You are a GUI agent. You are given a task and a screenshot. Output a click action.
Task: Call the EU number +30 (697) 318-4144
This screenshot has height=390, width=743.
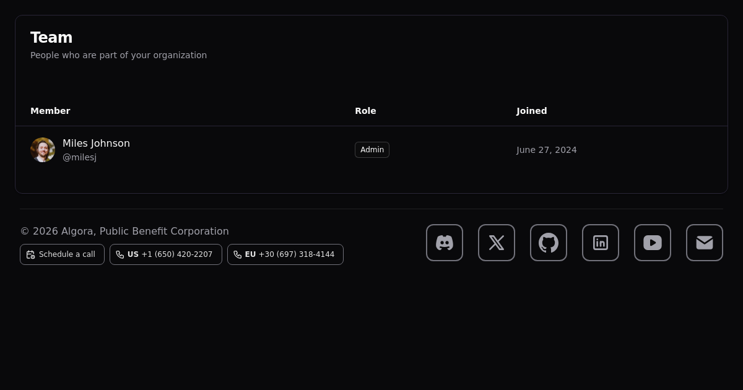pyautogui.click(x=285, y=254)
